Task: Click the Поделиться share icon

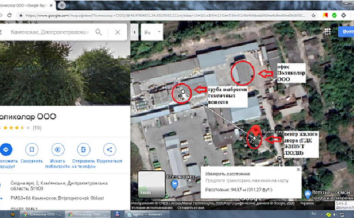Action: (109, 150)
